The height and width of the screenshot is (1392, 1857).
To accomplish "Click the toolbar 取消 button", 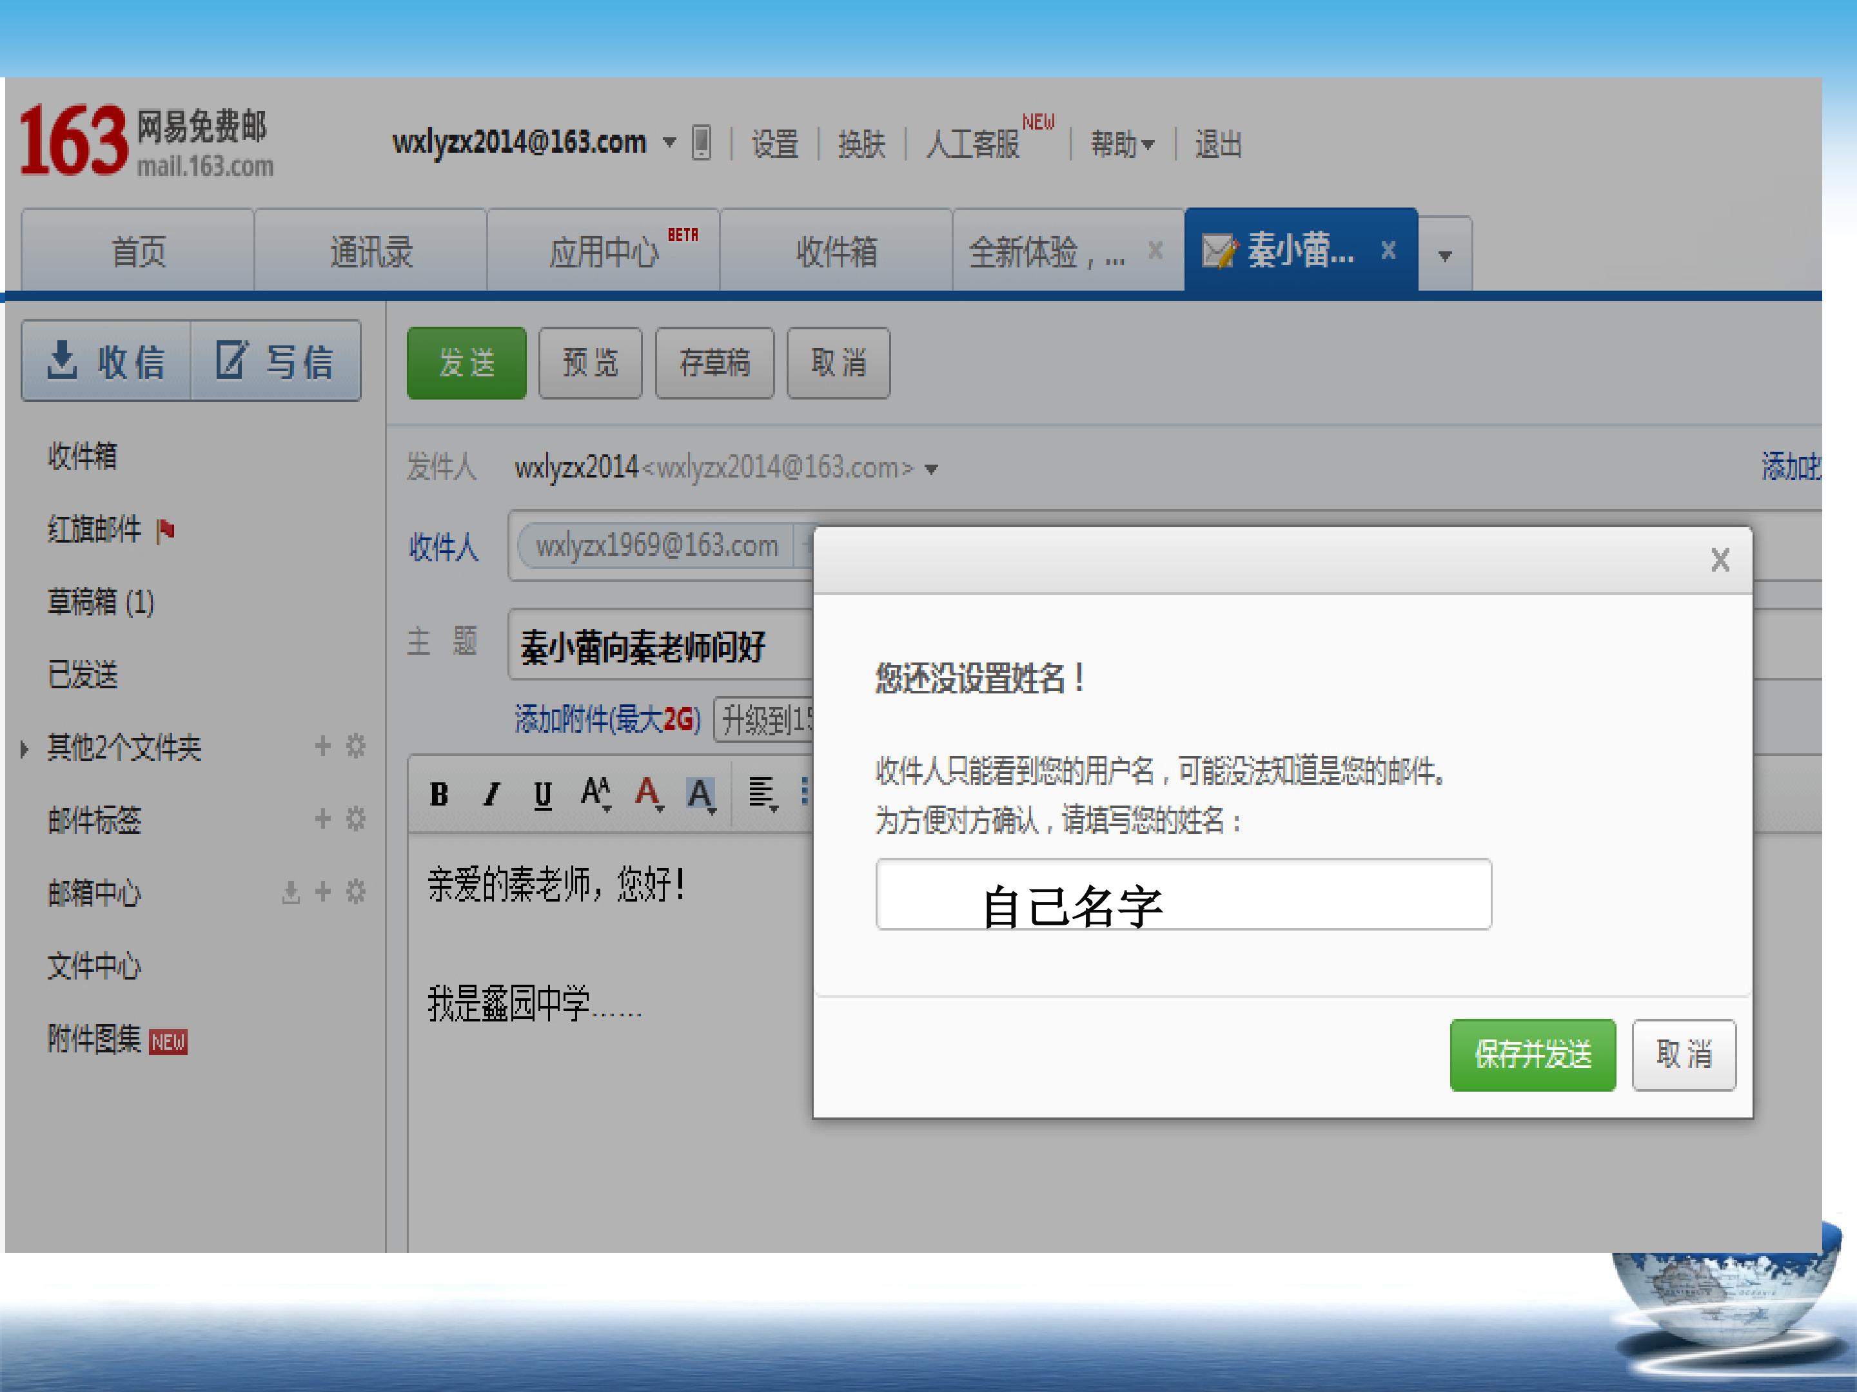I will tap(839, 363).
